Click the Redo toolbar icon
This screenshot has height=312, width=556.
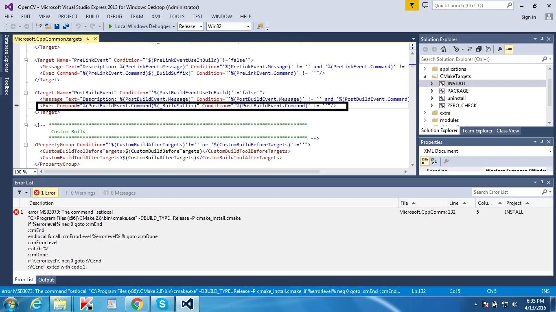pyautogui.click(x=92, y=26)
